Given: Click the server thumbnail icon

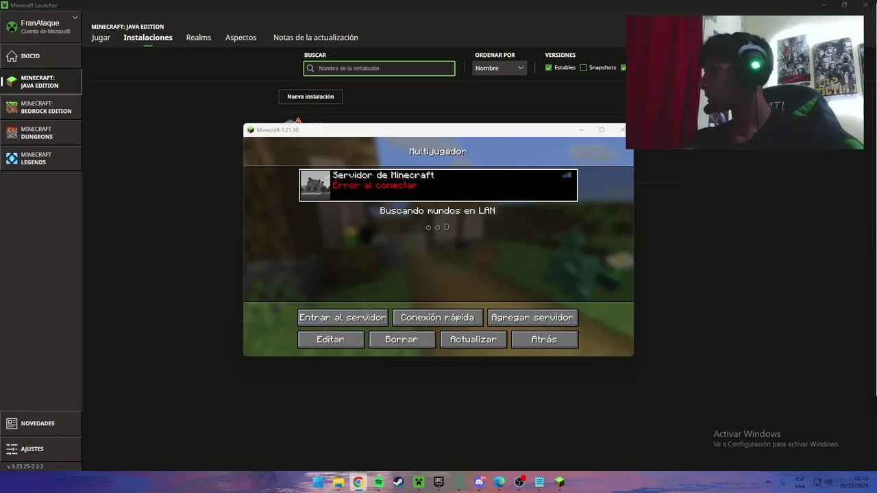Looking at the screenshot, I should (x=315, y=186).
